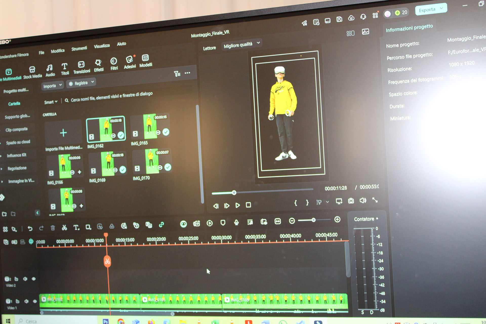The image size is (486, 324).
Task: Mute the Video 1 track
Action: pyautogui.click(x=26, y=301)
